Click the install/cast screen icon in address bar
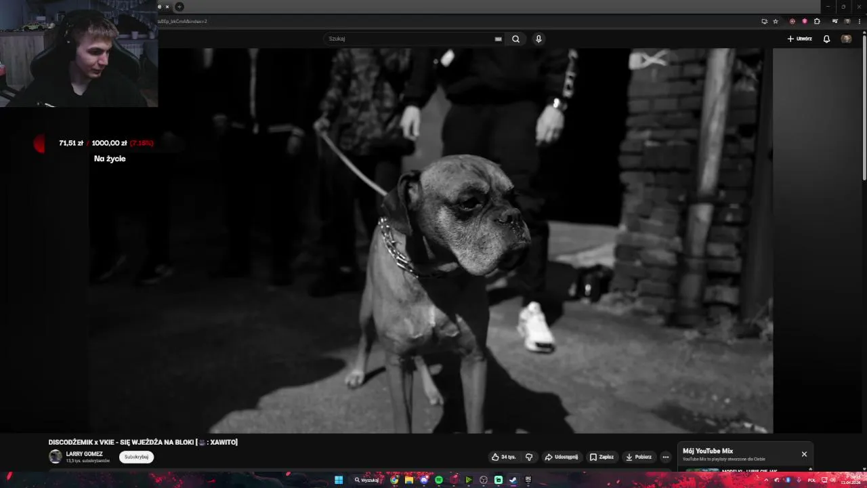The width and height of the screenshot is (867, 488). pyautogui.click(x=765, y=21)
